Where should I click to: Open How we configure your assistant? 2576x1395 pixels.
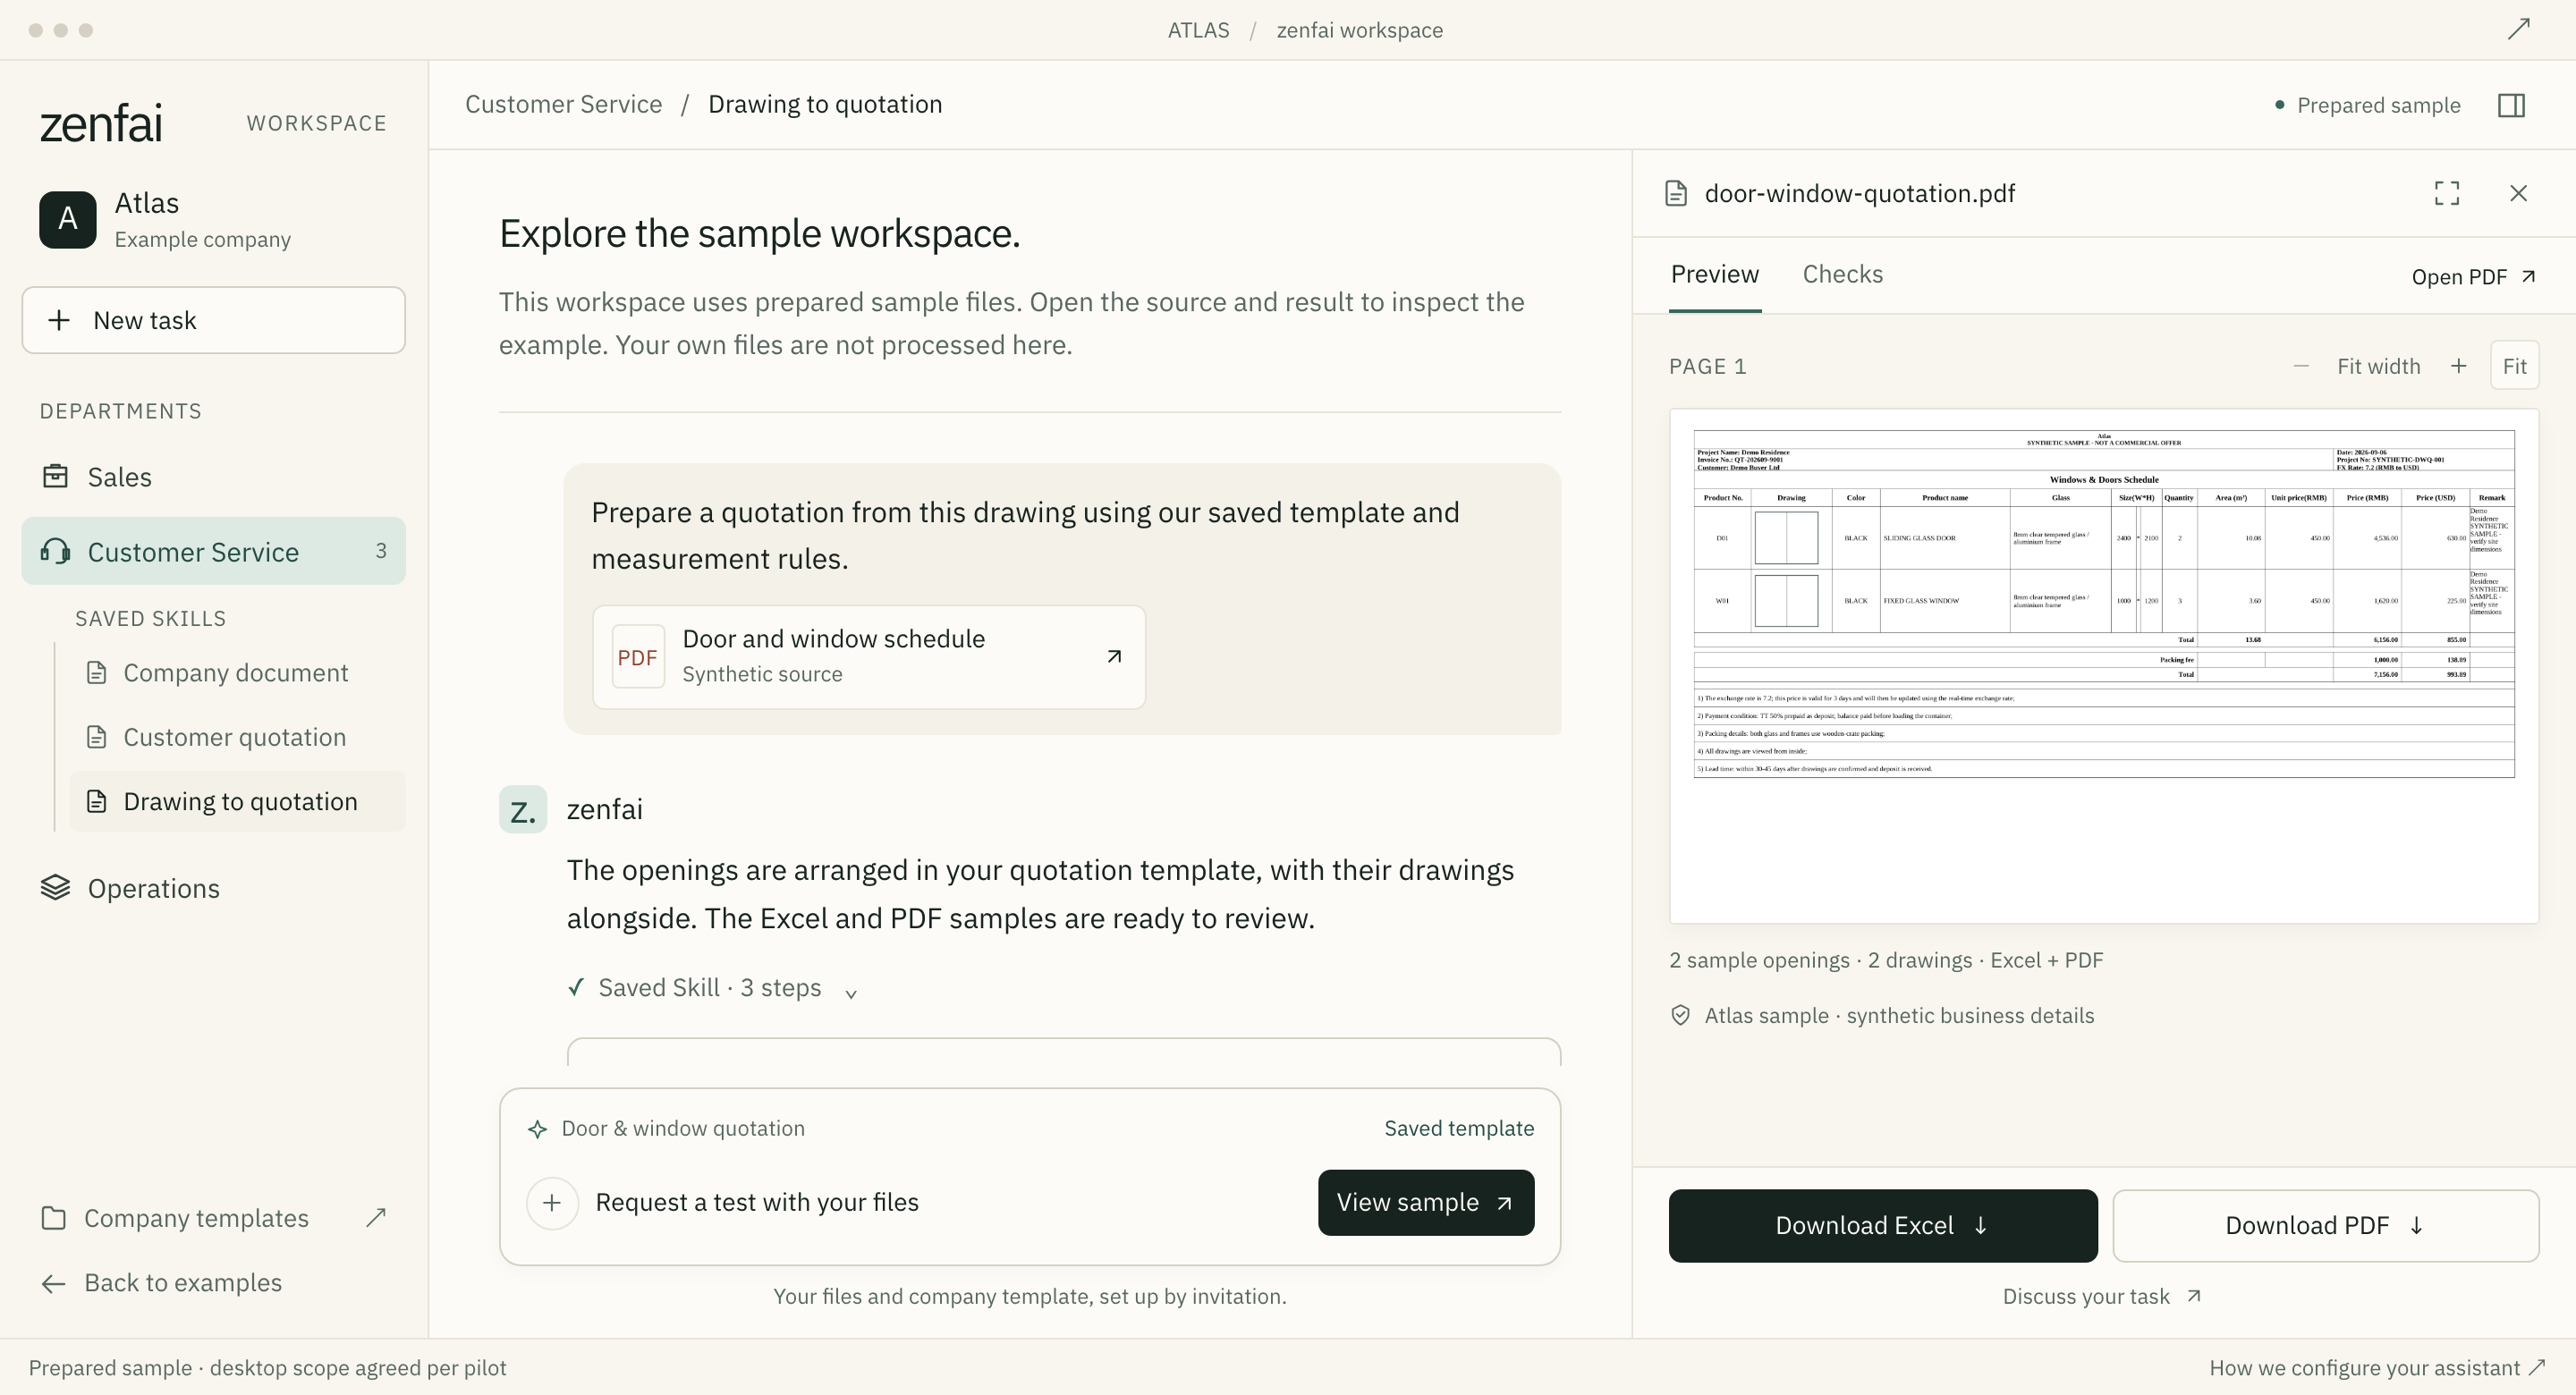2377,1368
